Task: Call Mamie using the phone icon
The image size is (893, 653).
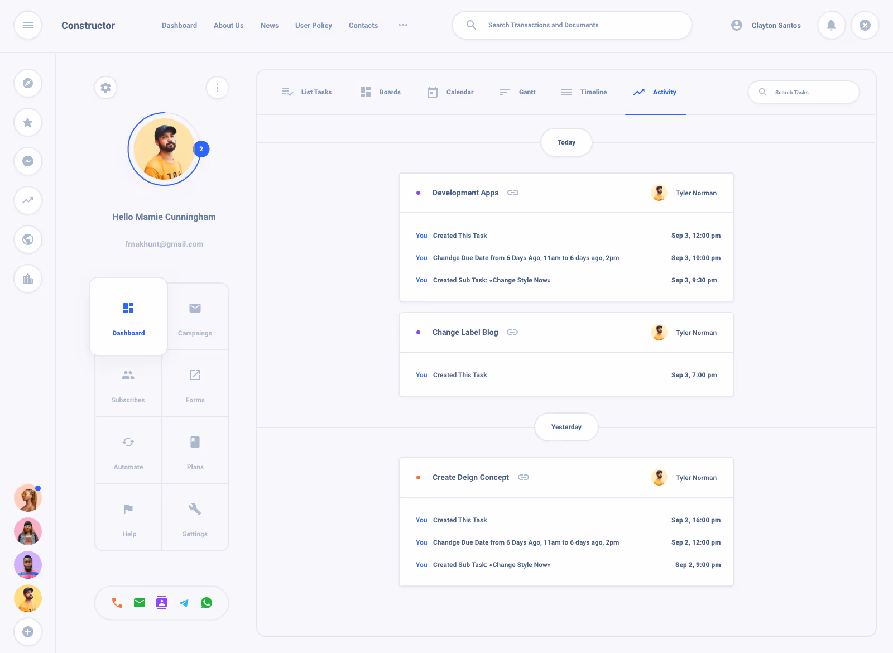Action: coord(117,603)
